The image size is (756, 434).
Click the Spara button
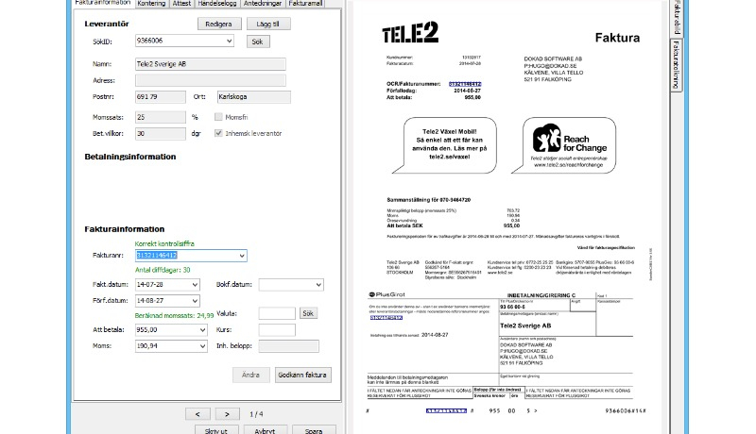pos(314,430)
